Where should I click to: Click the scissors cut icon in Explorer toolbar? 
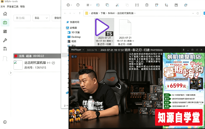pyautogui.click(x=117, y=5)
